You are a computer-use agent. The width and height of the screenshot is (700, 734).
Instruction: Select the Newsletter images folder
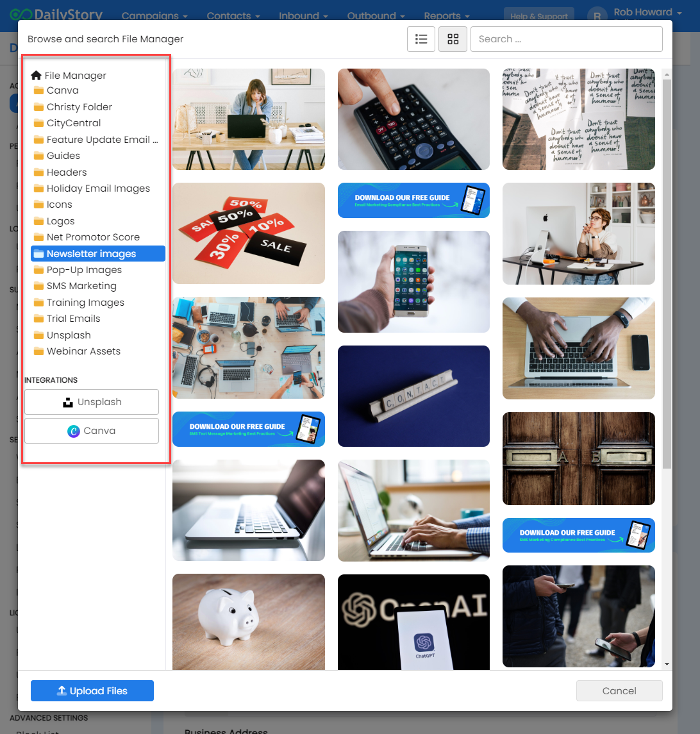click(98, 253)
